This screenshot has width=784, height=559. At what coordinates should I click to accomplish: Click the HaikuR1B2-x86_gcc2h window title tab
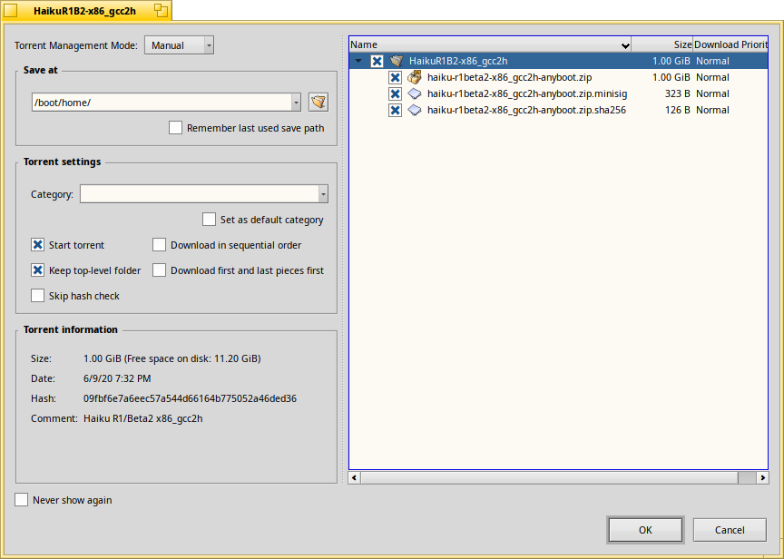click(84, 11)
